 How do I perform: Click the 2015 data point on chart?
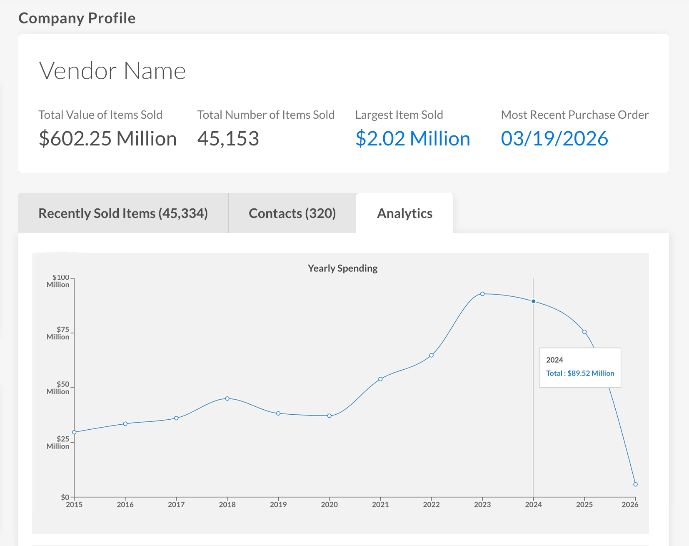coord(75,432)
